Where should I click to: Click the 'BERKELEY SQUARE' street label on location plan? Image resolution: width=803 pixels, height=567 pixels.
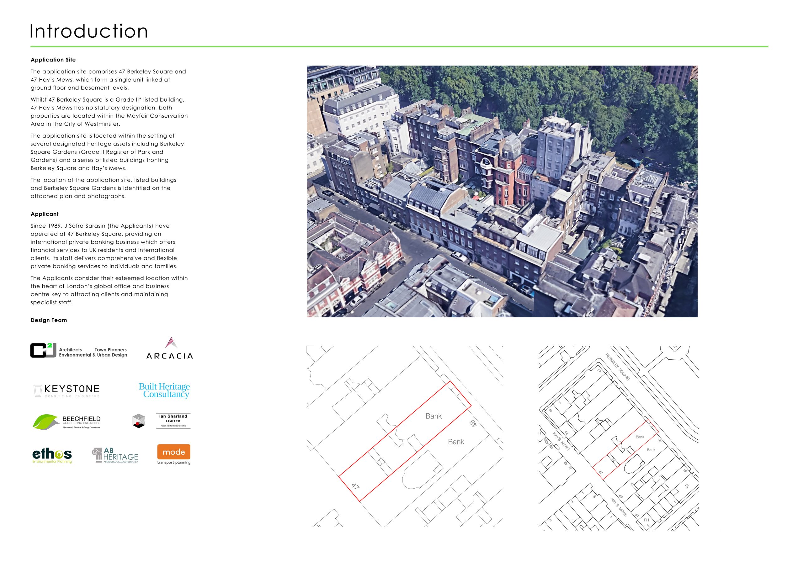pos(618,367)
